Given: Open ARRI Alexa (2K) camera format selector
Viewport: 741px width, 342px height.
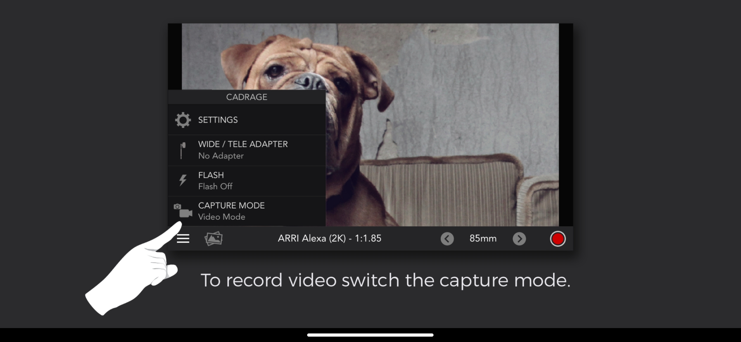Looking at the screenshot, I should point(329,238).
